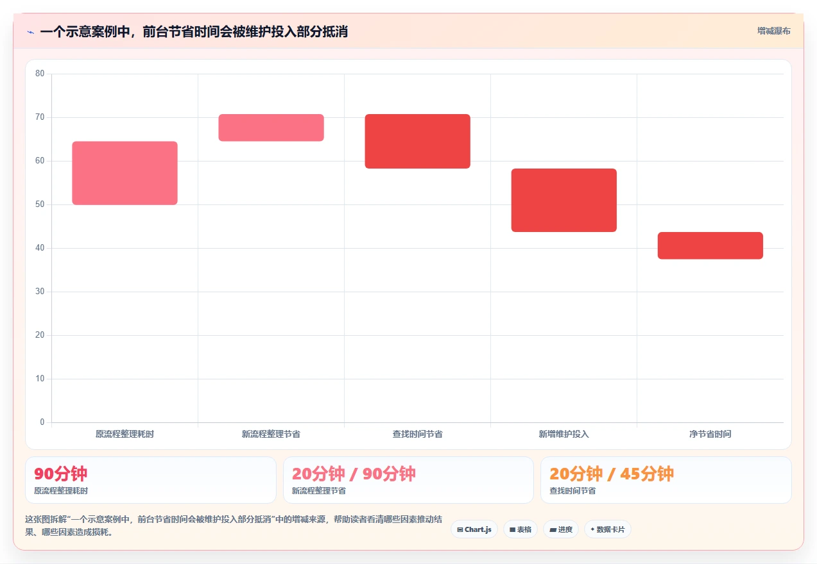Viewport: 817px width, 564px height.
Task: Click the y-axis value 40
Action: coord(40,248)
